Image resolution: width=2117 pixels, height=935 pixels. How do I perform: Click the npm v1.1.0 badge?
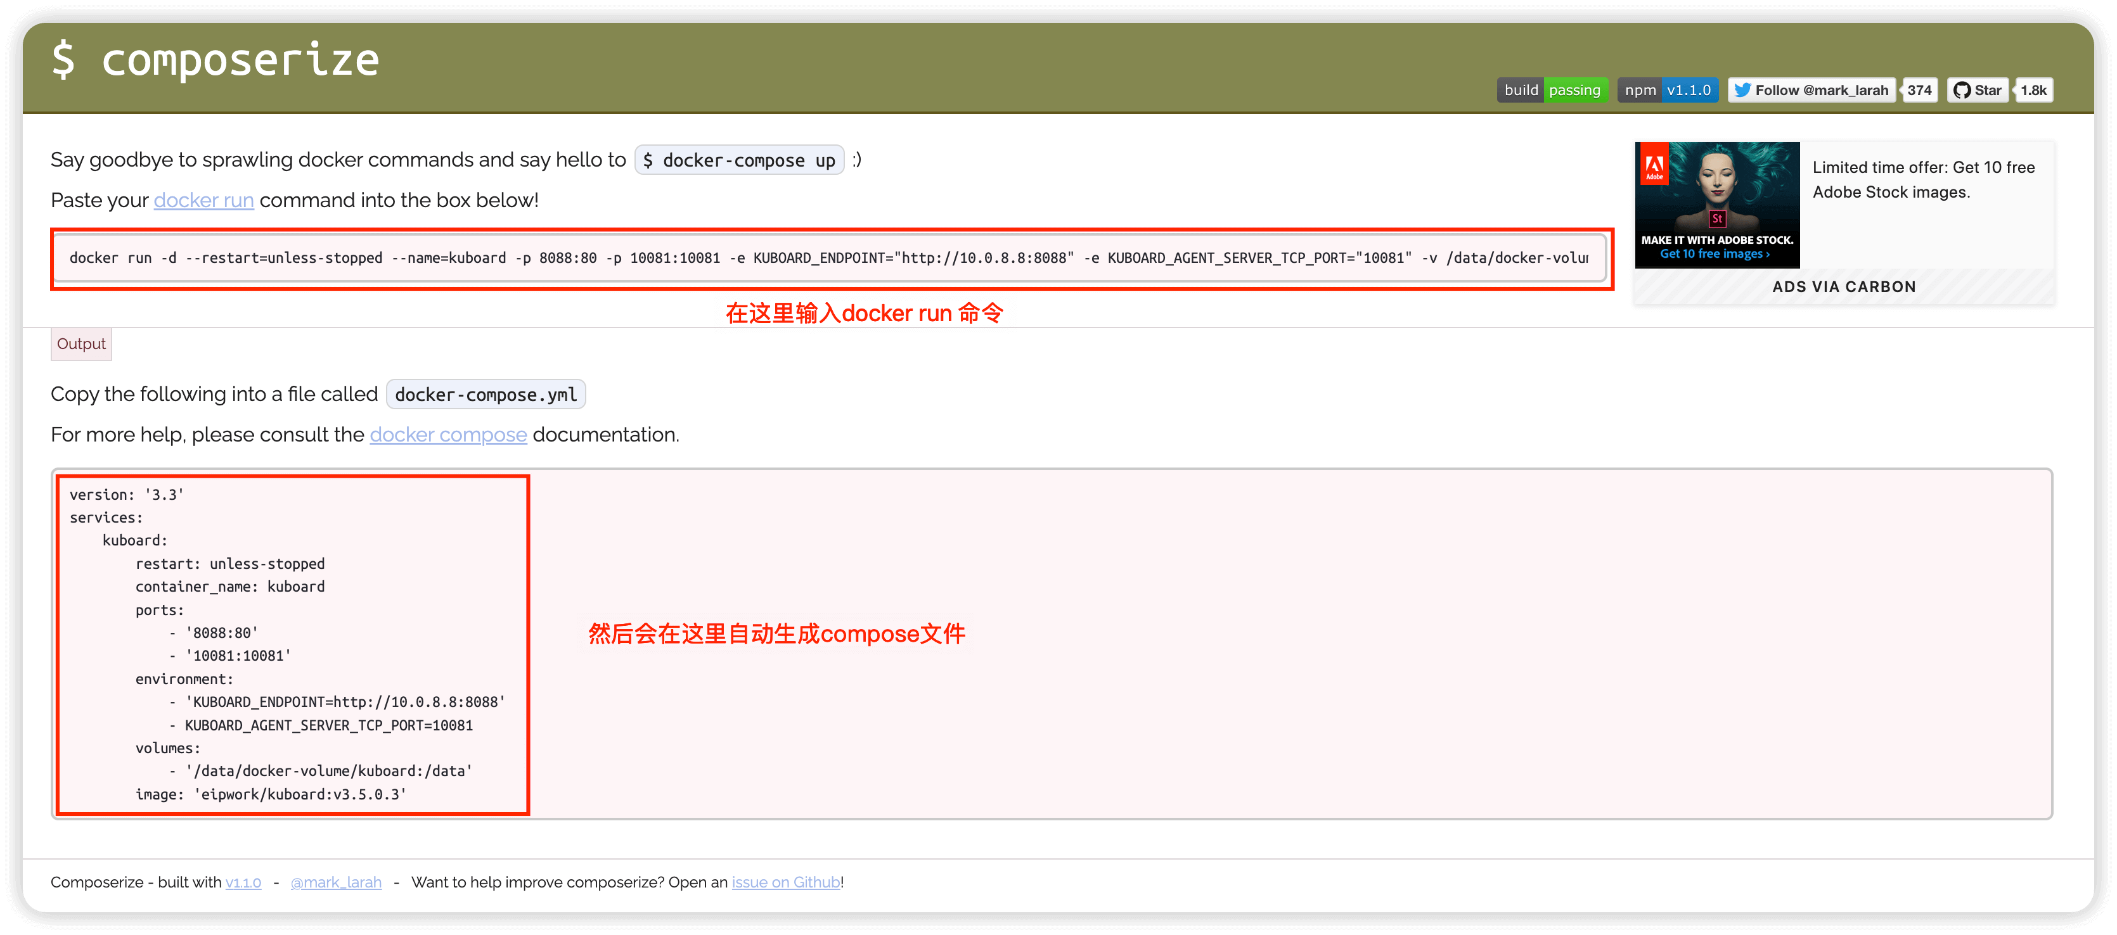(1668, 91)
